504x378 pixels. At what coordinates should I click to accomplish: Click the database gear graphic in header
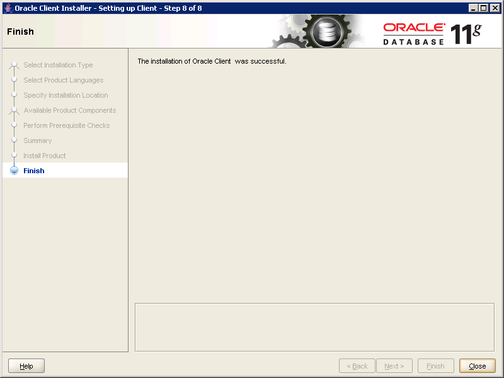coord(326,32)
